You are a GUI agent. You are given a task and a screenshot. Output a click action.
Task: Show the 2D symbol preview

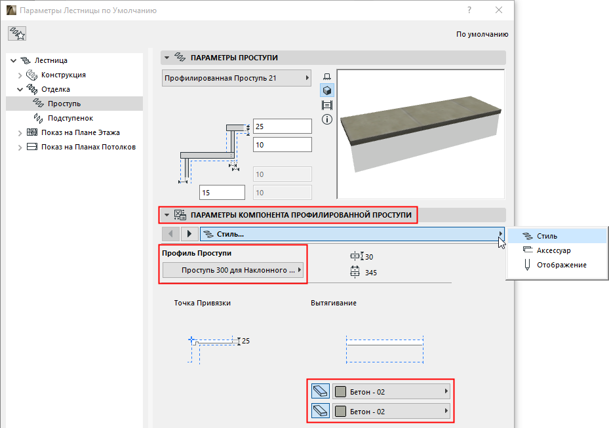327,78
